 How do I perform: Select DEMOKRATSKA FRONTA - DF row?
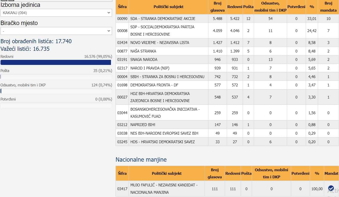tap(154, 85)
